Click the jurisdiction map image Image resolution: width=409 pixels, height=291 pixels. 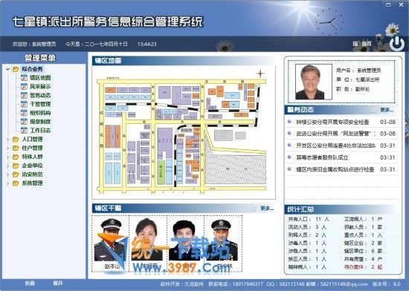[x=184, y=132]
